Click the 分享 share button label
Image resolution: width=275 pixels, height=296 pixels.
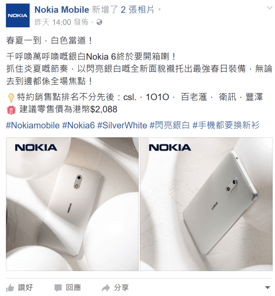[121, 288]
